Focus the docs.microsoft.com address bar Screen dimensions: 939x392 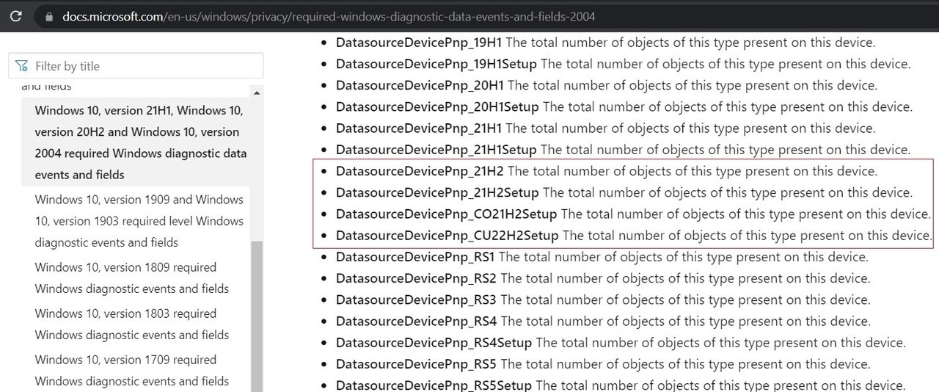point(329,16)
